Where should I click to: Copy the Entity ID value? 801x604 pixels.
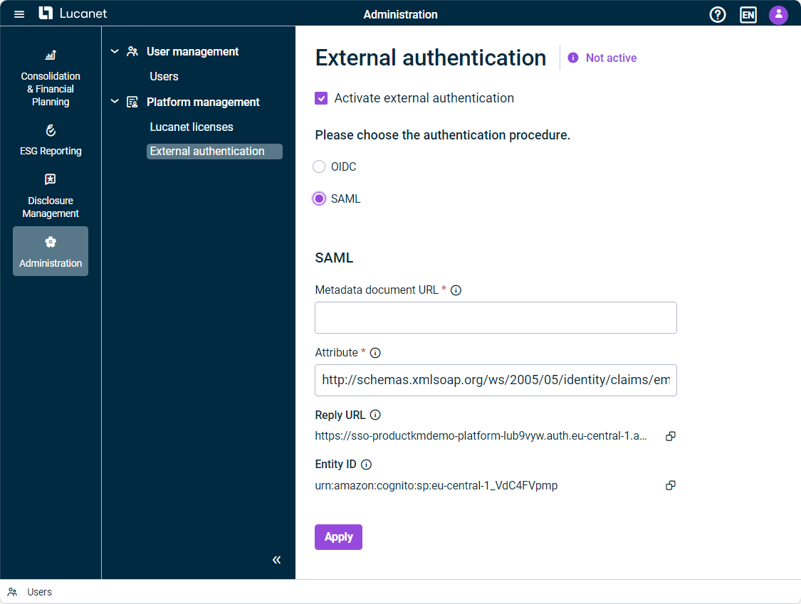[670, 484]
